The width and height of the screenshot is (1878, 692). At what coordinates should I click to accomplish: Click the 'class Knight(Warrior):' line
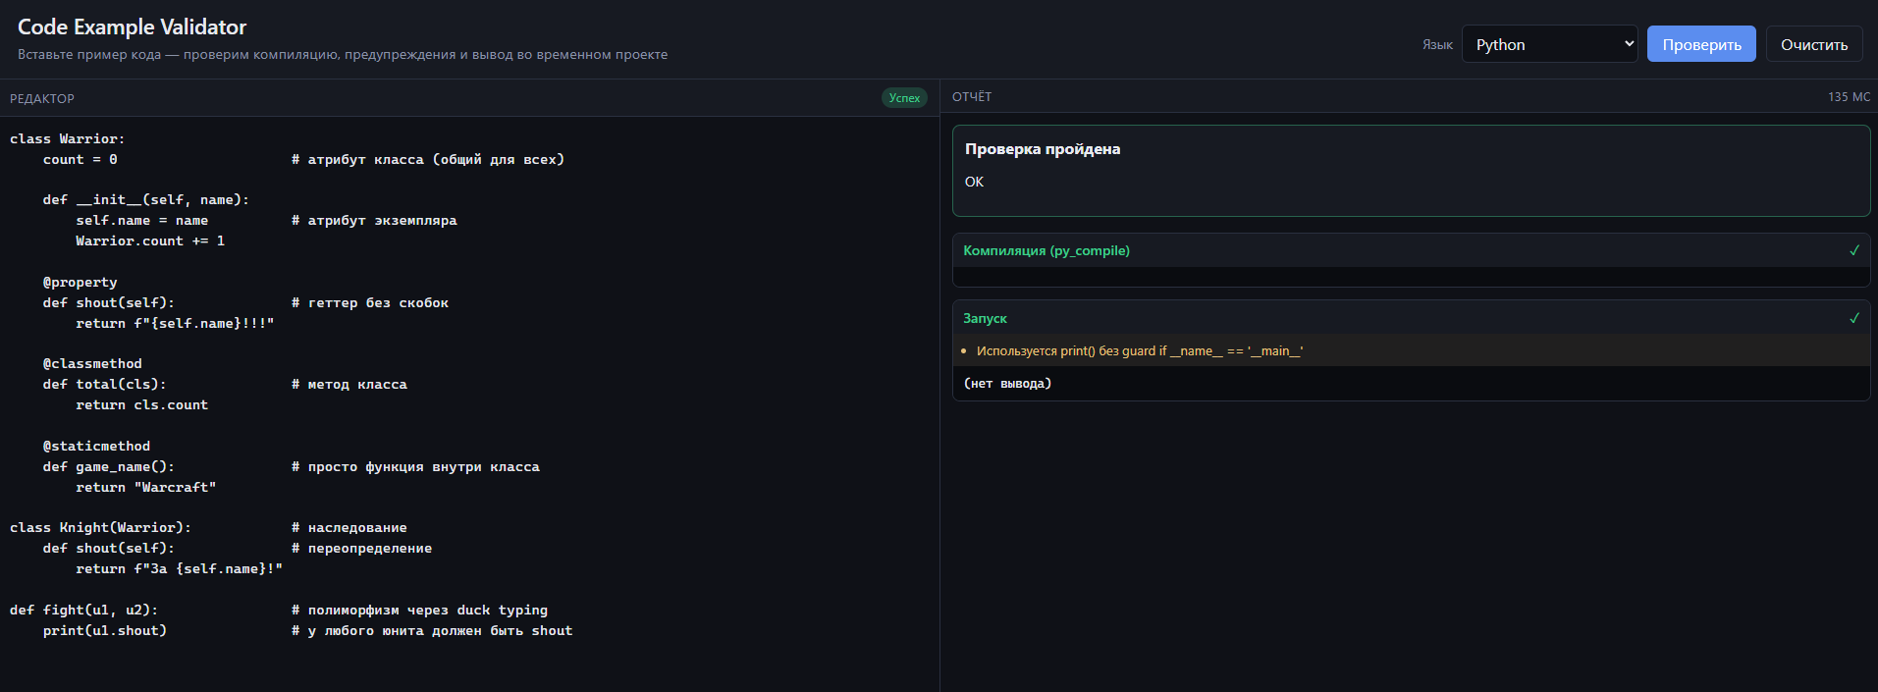tap(101, 528)
